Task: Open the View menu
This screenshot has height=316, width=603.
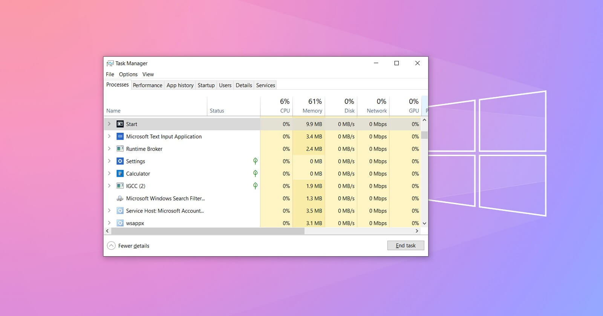Action: 148,74
